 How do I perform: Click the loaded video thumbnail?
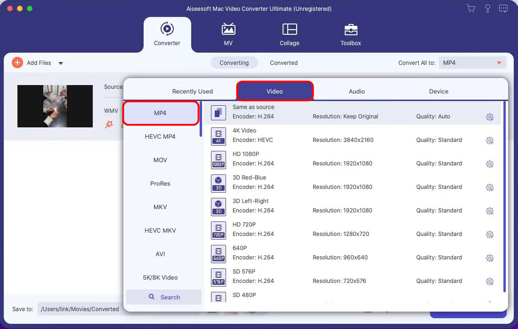pos(55,106)
